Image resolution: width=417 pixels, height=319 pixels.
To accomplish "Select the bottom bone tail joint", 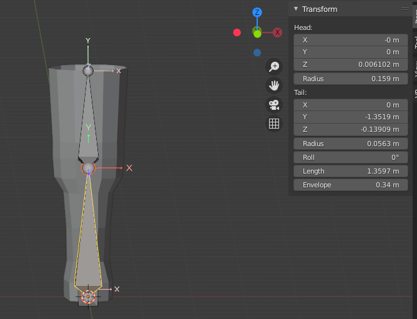I will [x=88, y=297].
